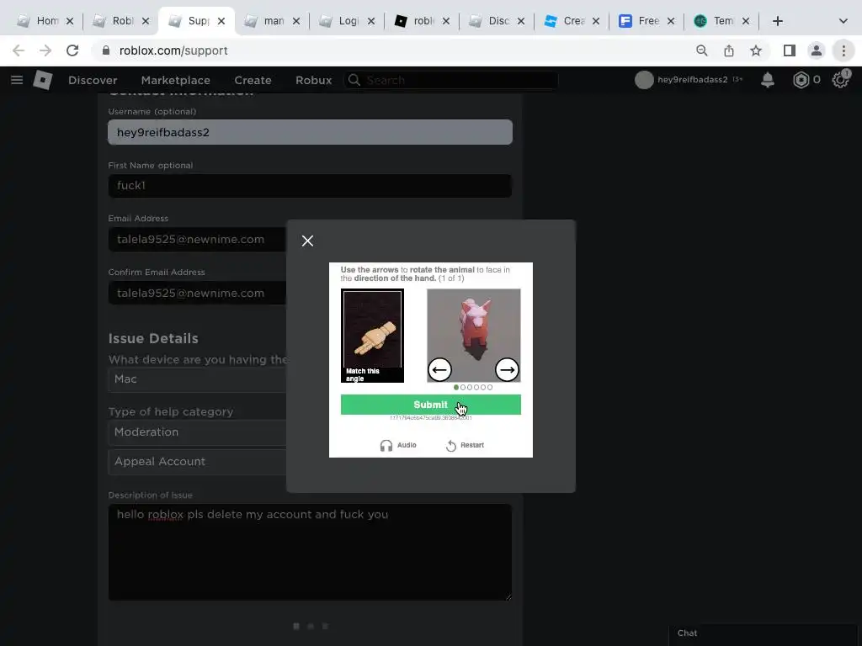862x646 pixels.
Task: Close the Supp tab
Action: coord(221,21)
